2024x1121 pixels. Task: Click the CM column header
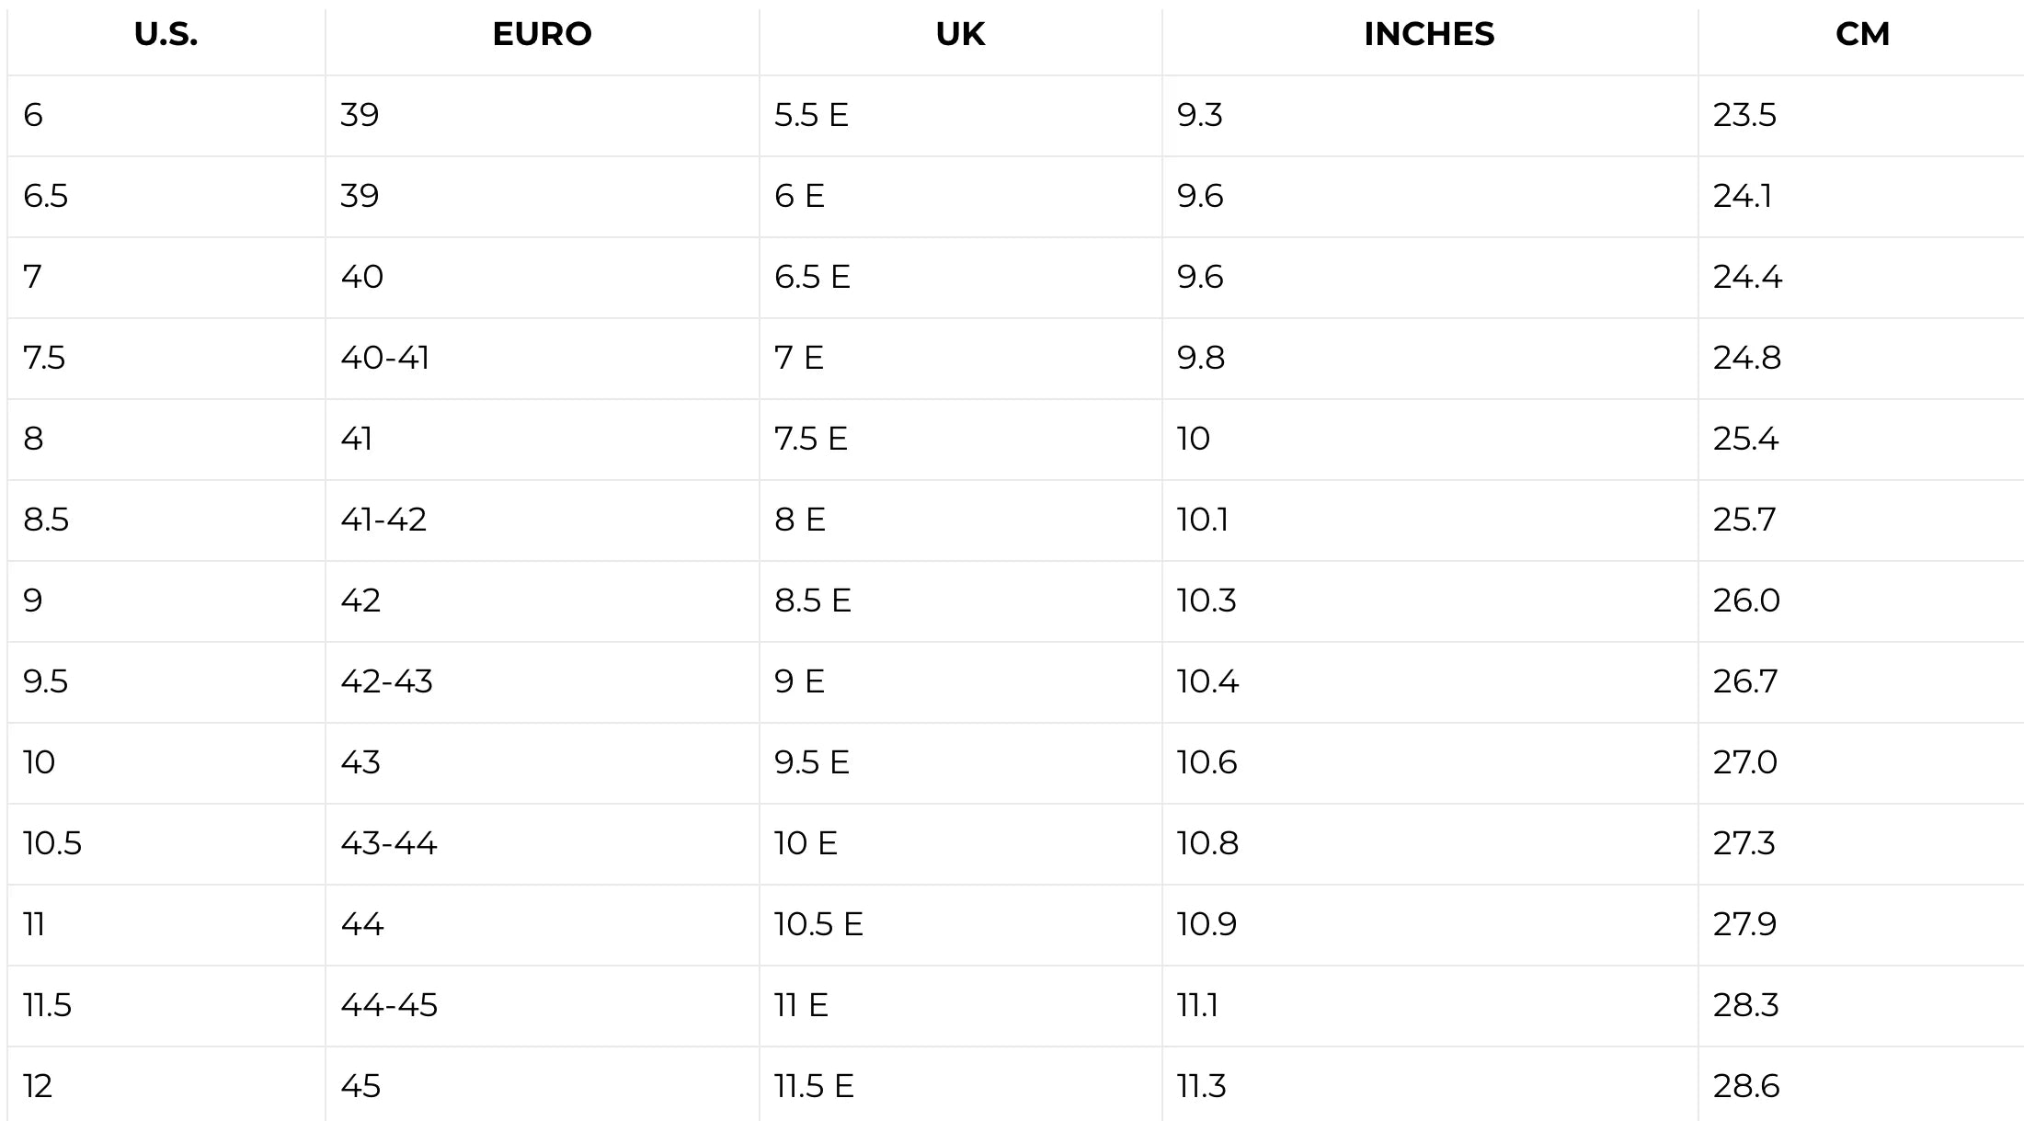coord(1862,35)
